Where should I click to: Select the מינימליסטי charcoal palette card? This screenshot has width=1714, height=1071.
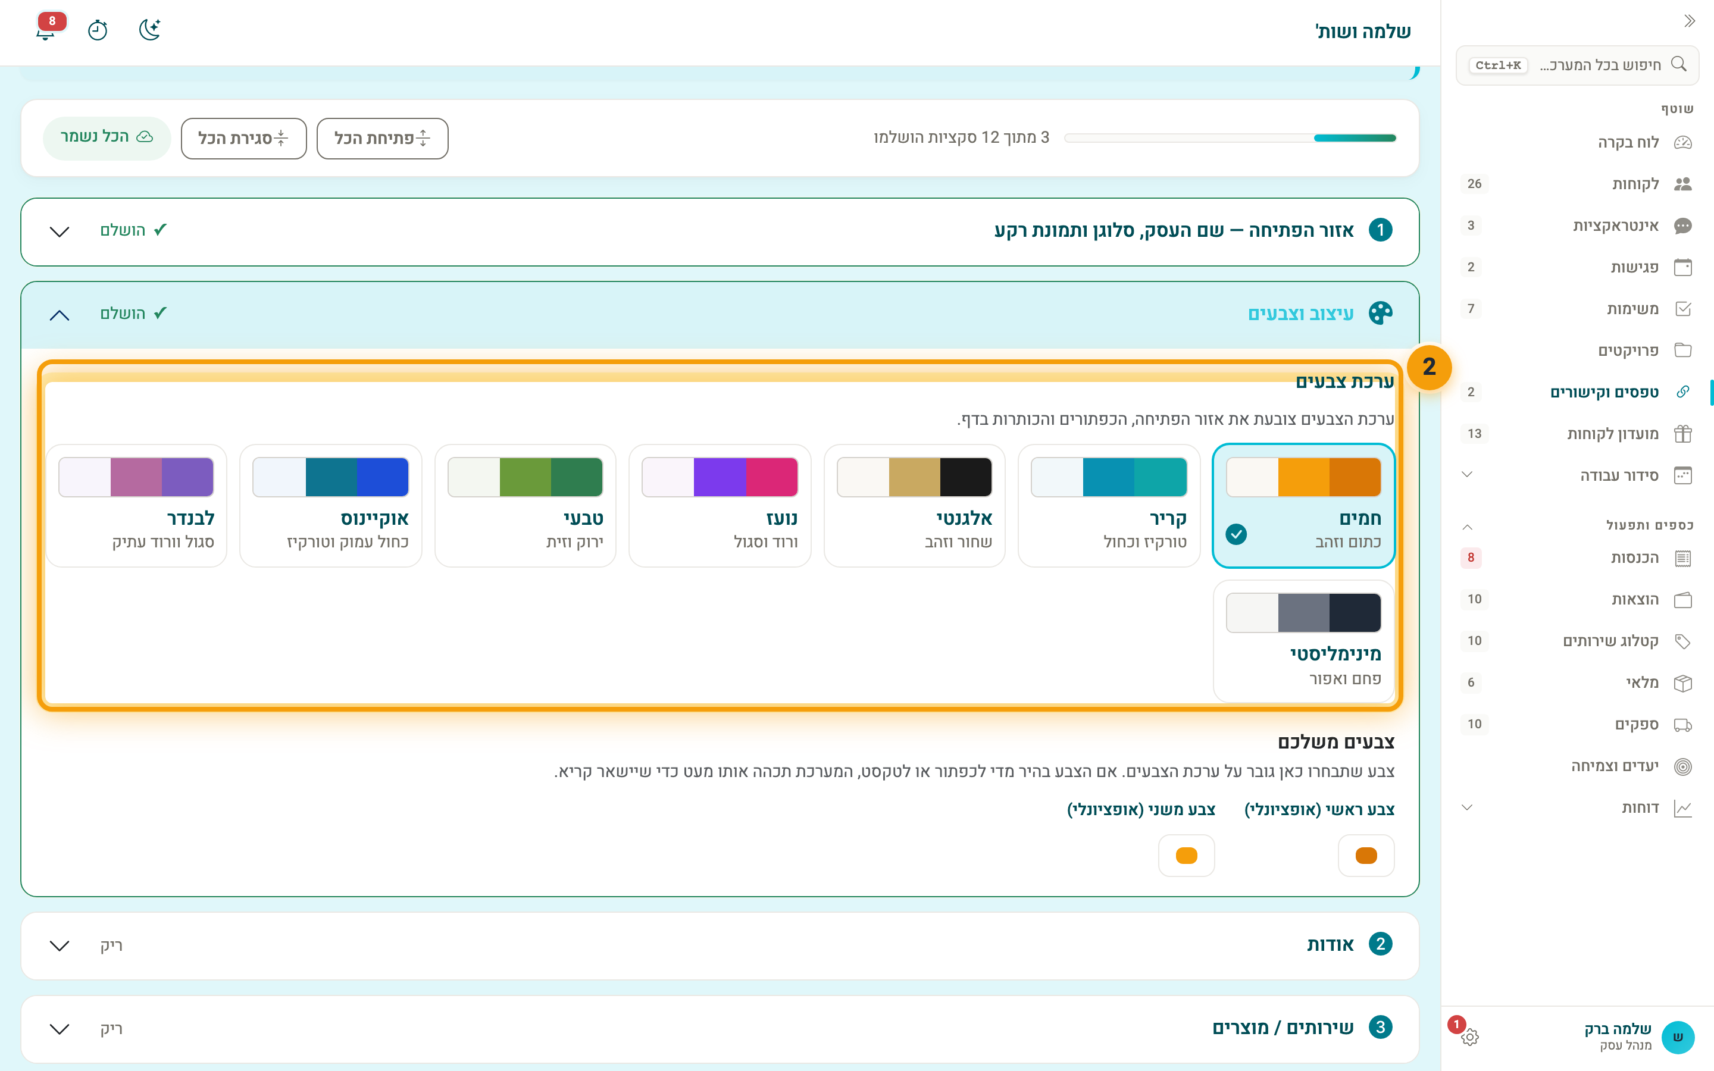click(x=1304, y=641)
